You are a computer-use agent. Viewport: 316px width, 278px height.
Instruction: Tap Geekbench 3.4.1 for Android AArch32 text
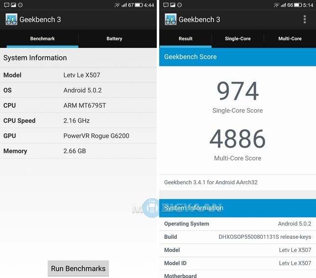coord(211,183)
